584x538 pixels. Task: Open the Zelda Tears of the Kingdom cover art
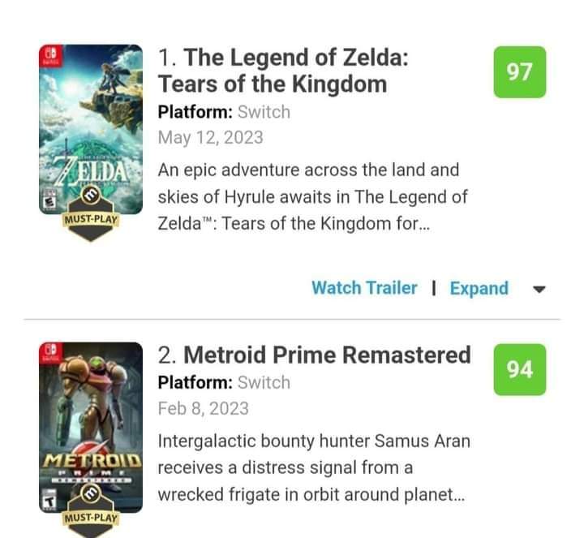(x=91, y=129)
